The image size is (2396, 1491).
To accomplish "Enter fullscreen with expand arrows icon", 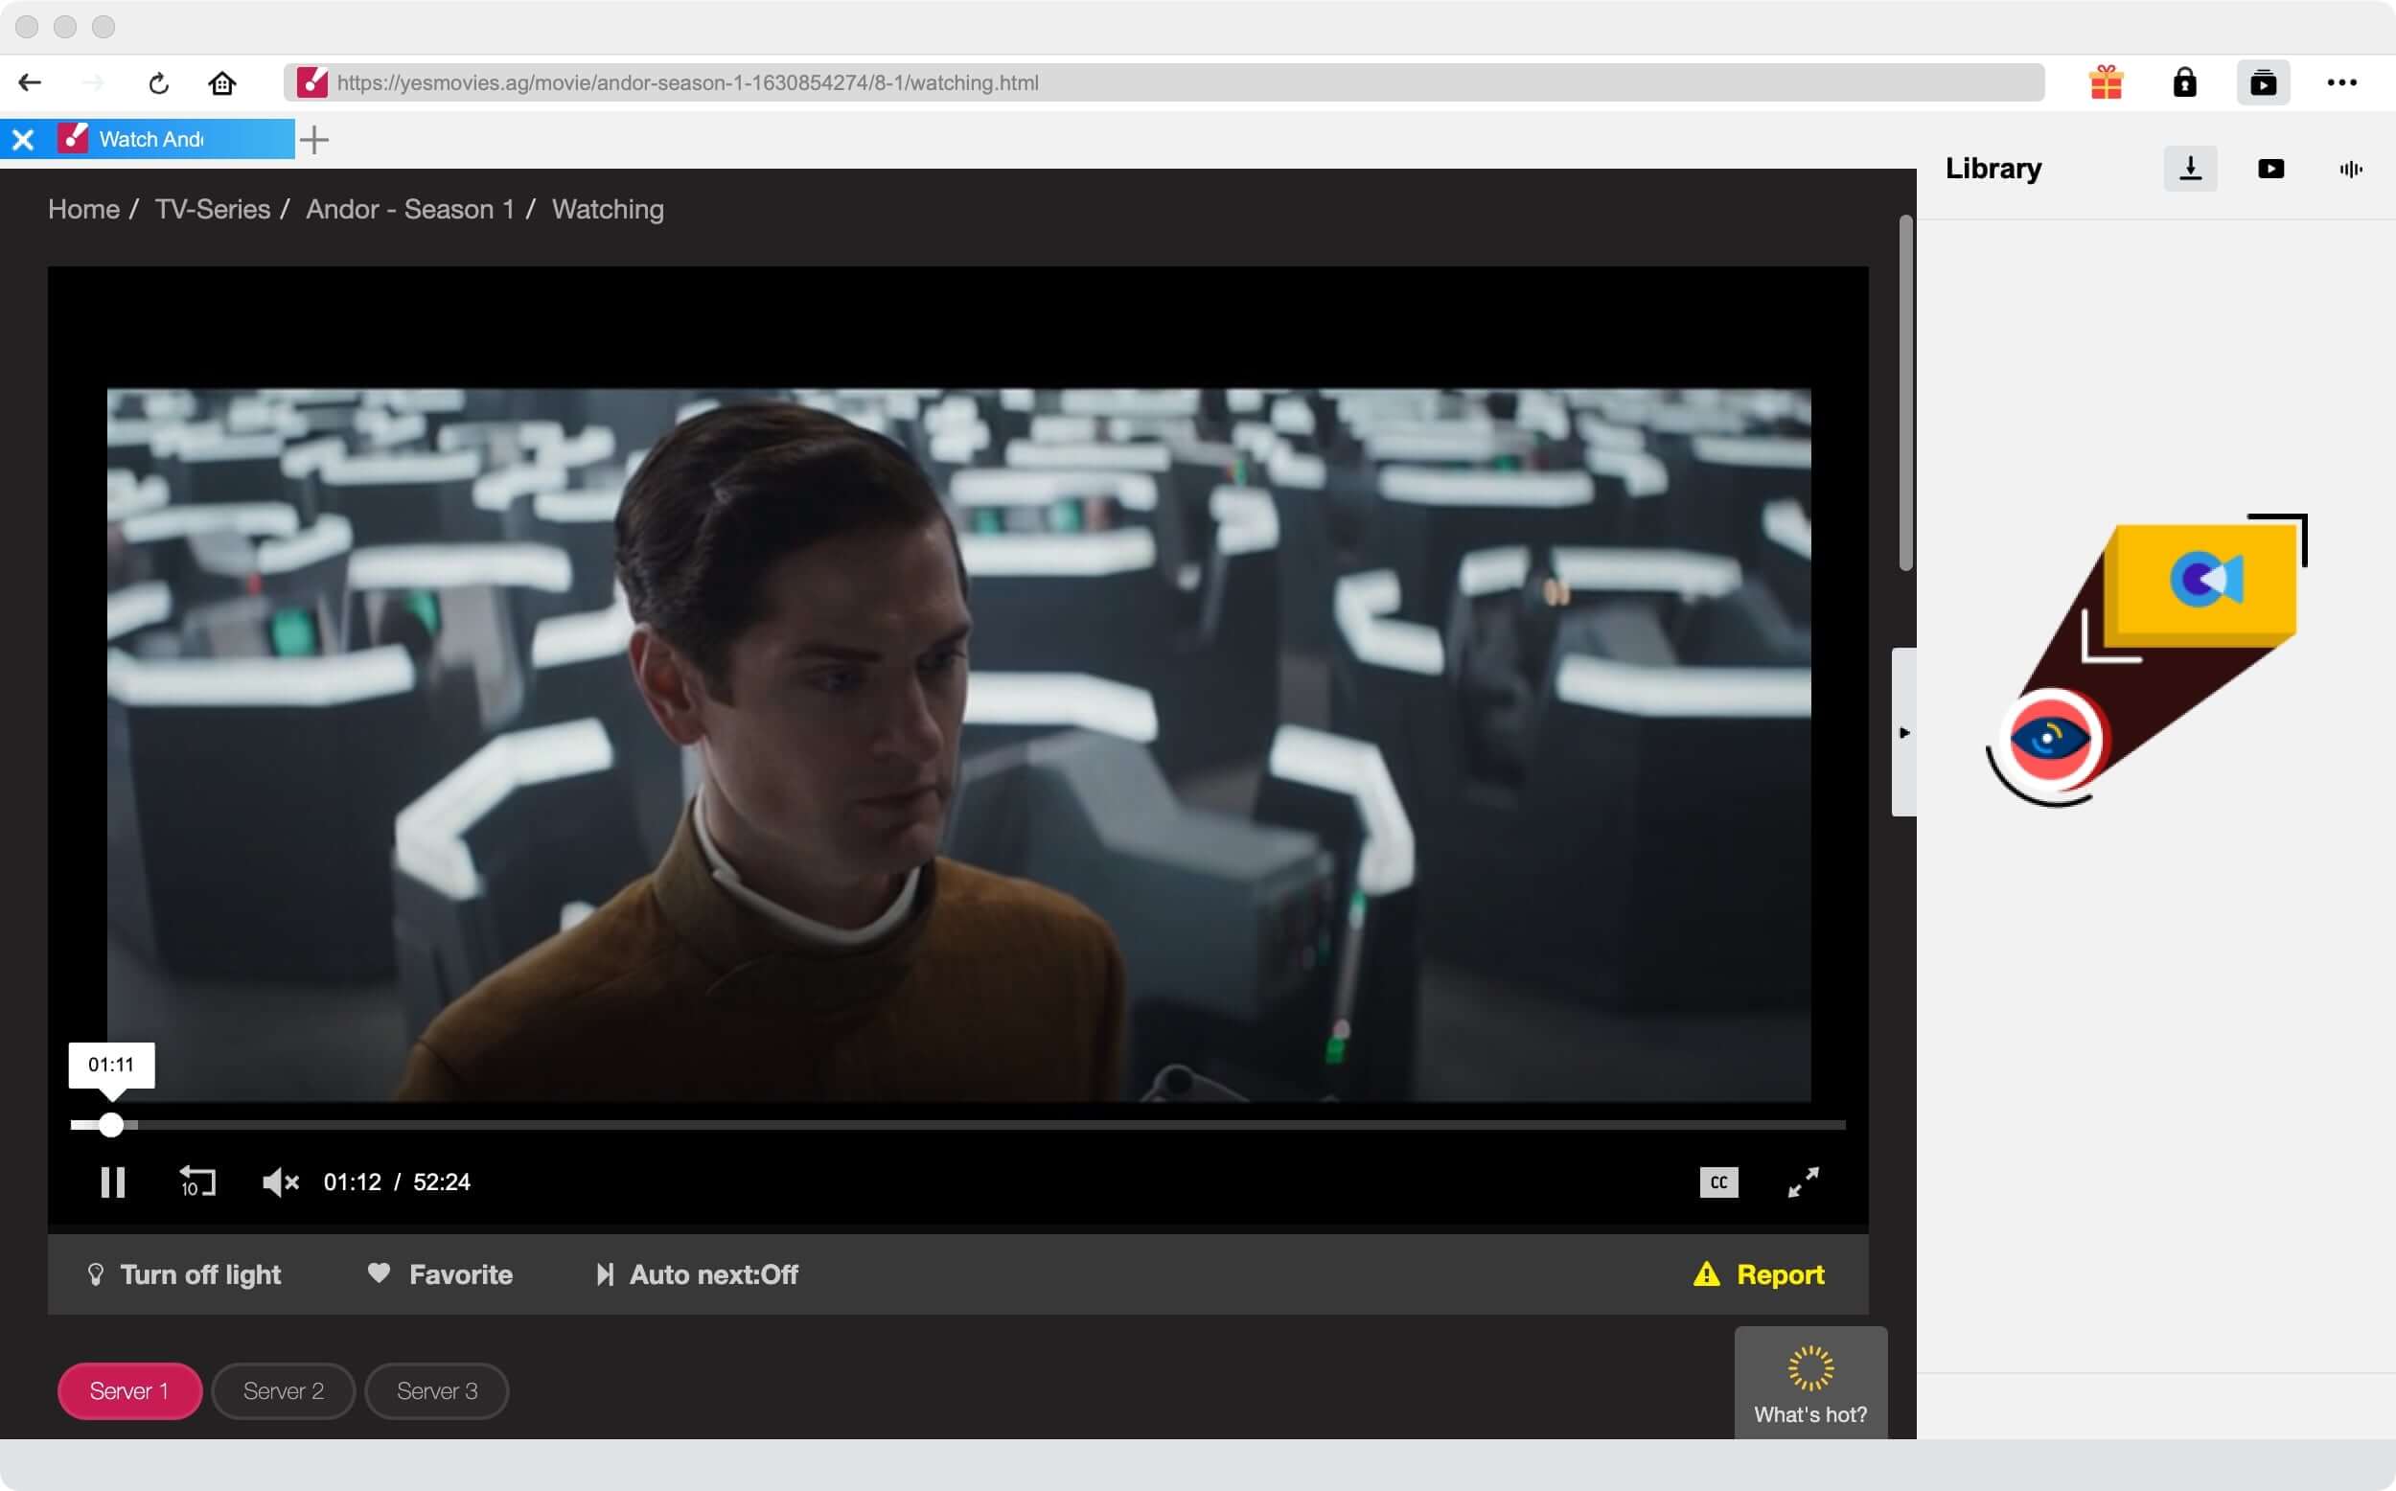I will click(x=1803, y=1181).
